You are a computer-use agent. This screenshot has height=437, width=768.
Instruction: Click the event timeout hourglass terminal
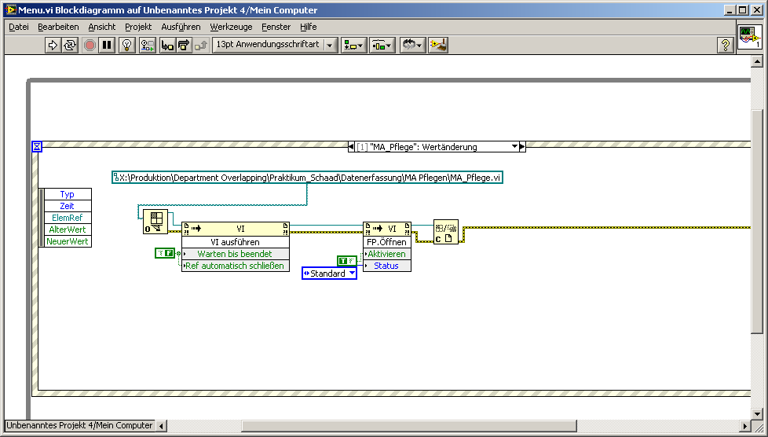(x=37, y=146)
